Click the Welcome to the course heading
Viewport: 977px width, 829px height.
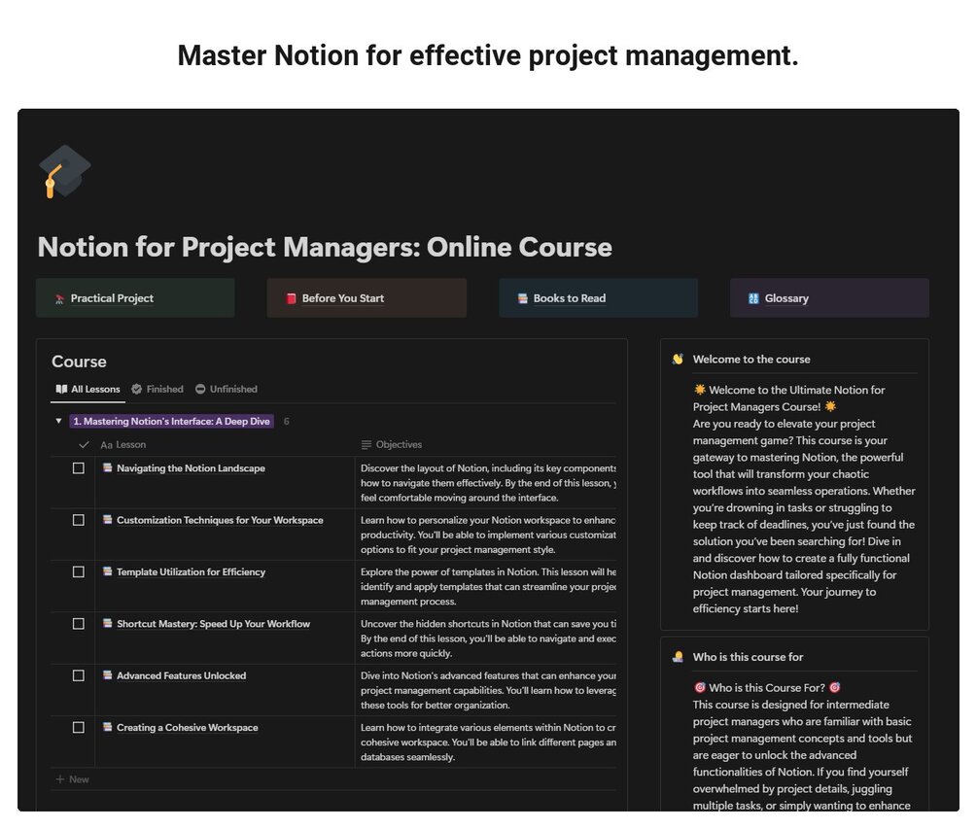click(751, 359)
